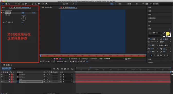The height and width of the screenshot is (94, 173).
Task: Select the Hand tool
Action: click(x=6, y=4)
